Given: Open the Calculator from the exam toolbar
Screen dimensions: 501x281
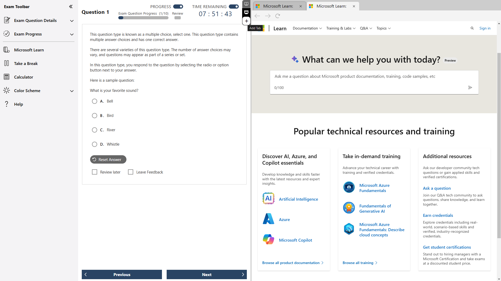Looking at the screenshot, I should (24, 77).
